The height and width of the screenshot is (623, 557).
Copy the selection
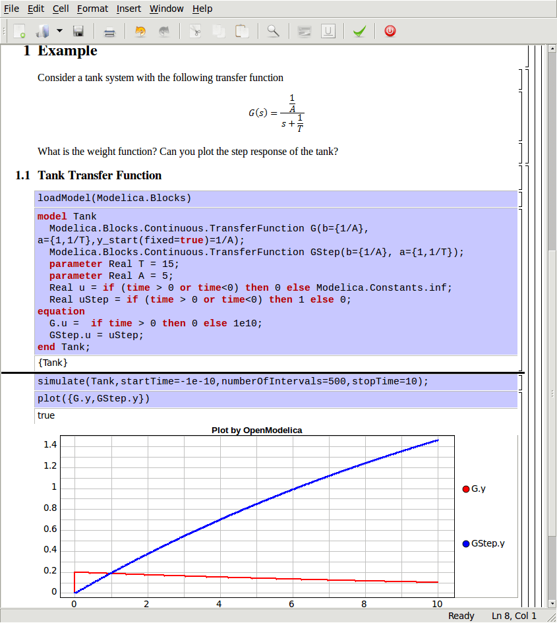point(218,30)
